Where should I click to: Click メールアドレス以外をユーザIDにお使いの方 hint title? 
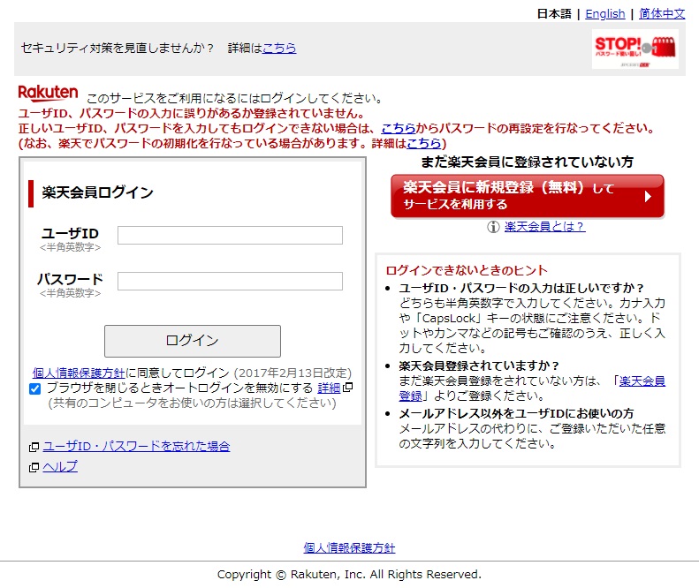point(516,413)
